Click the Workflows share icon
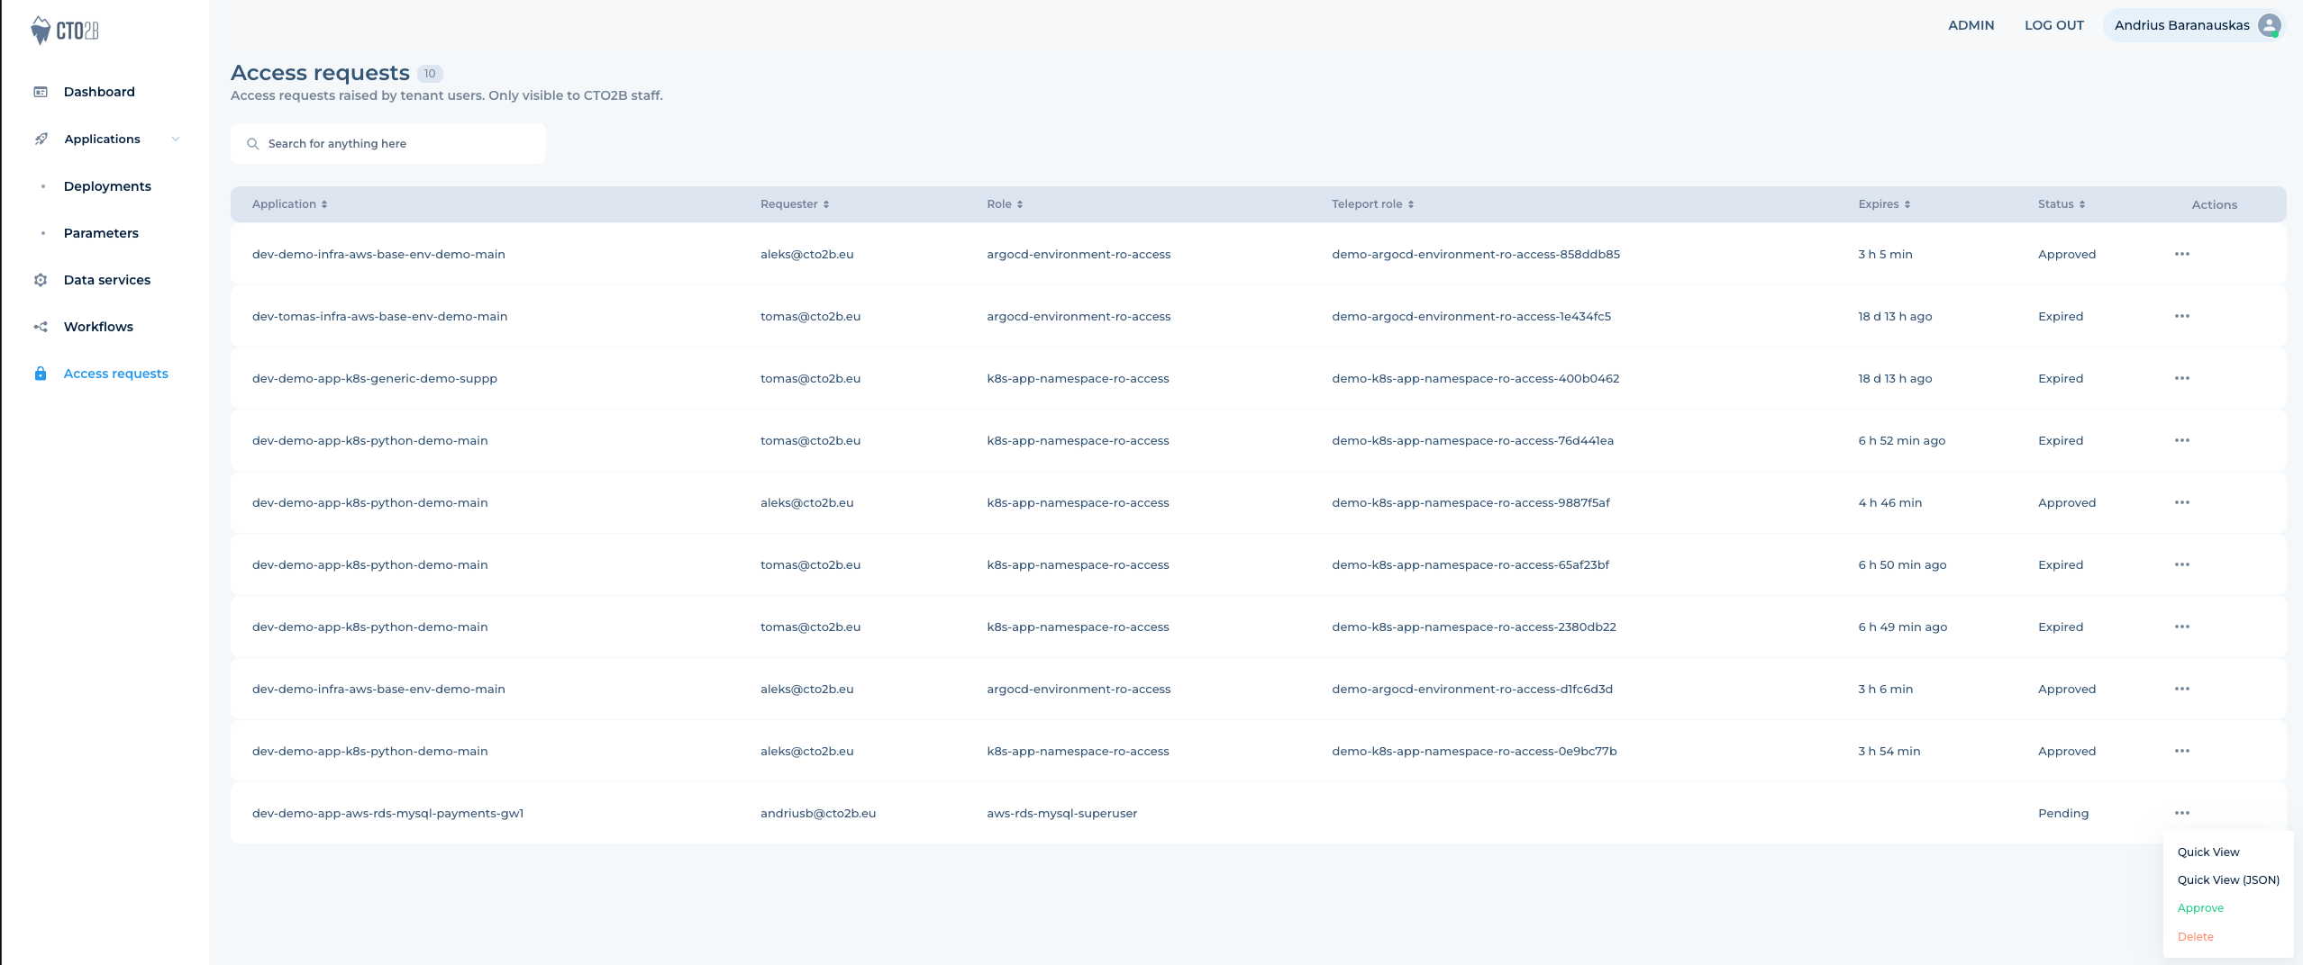The width and height of the screenshot is (2303, 965). point(41,327)
